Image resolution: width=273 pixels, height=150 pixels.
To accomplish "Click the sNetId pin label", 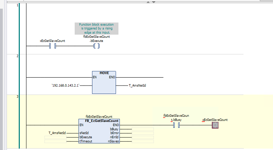I will (x=84, y=133).
